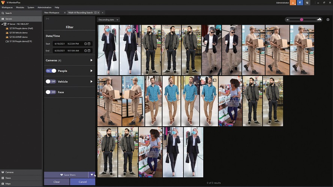
Task: Collapse the filter panel icon above Filter
Action: (x=47, y=19)
